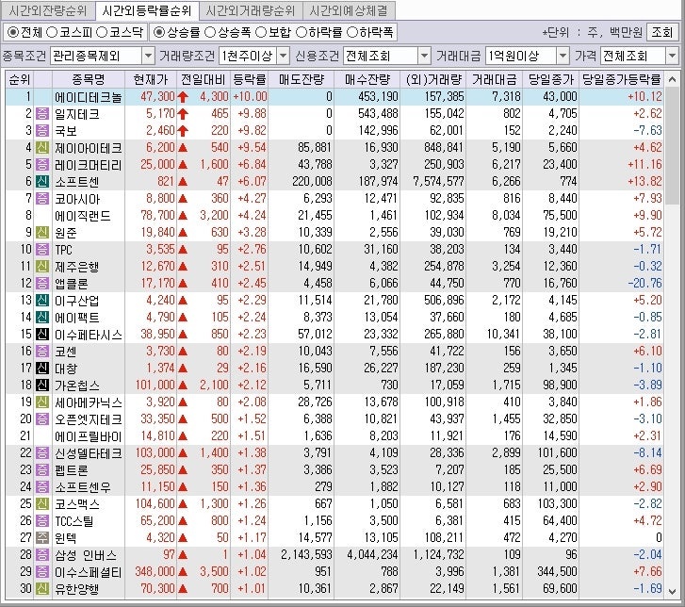Click 증 badge icon next to TPC
Screen dimensions: 685x607
pyautogui.click(x=42, y=250)
